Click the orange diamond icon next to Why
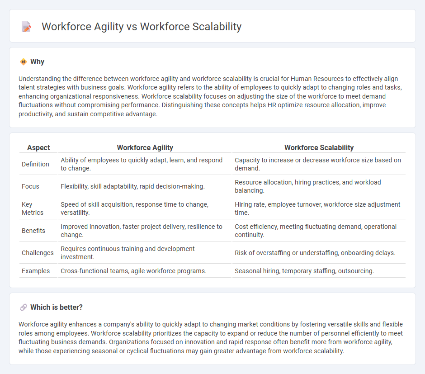The height and width of the screenshot is (374, 425). tap(24, 62)
